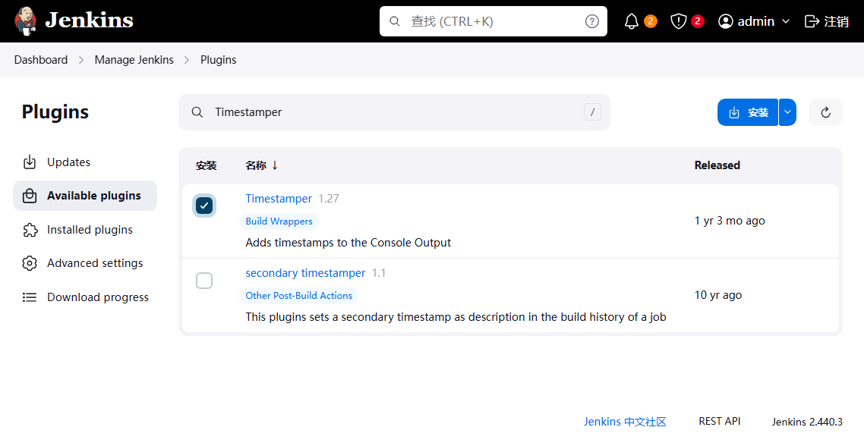Open Installed plugins sidebar item
This screenshot has height=446, width=864.
(x=85, y=230)
